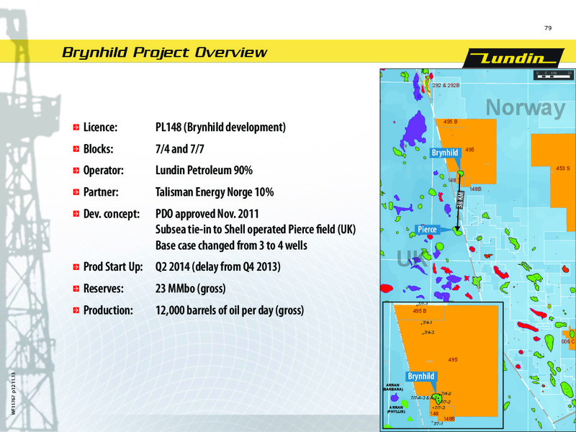Click the red arrow bullet beside Operator
The image size is (576, 432).
pos(76,171)
